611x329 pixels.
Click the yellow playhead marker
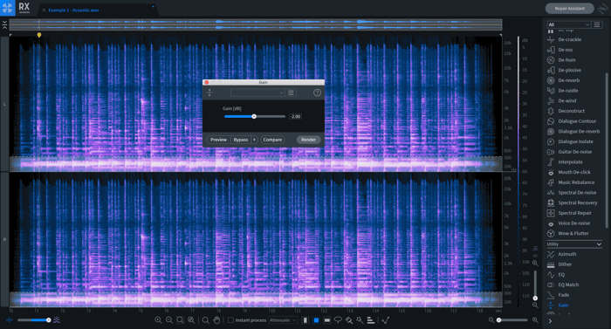[39, 35]
